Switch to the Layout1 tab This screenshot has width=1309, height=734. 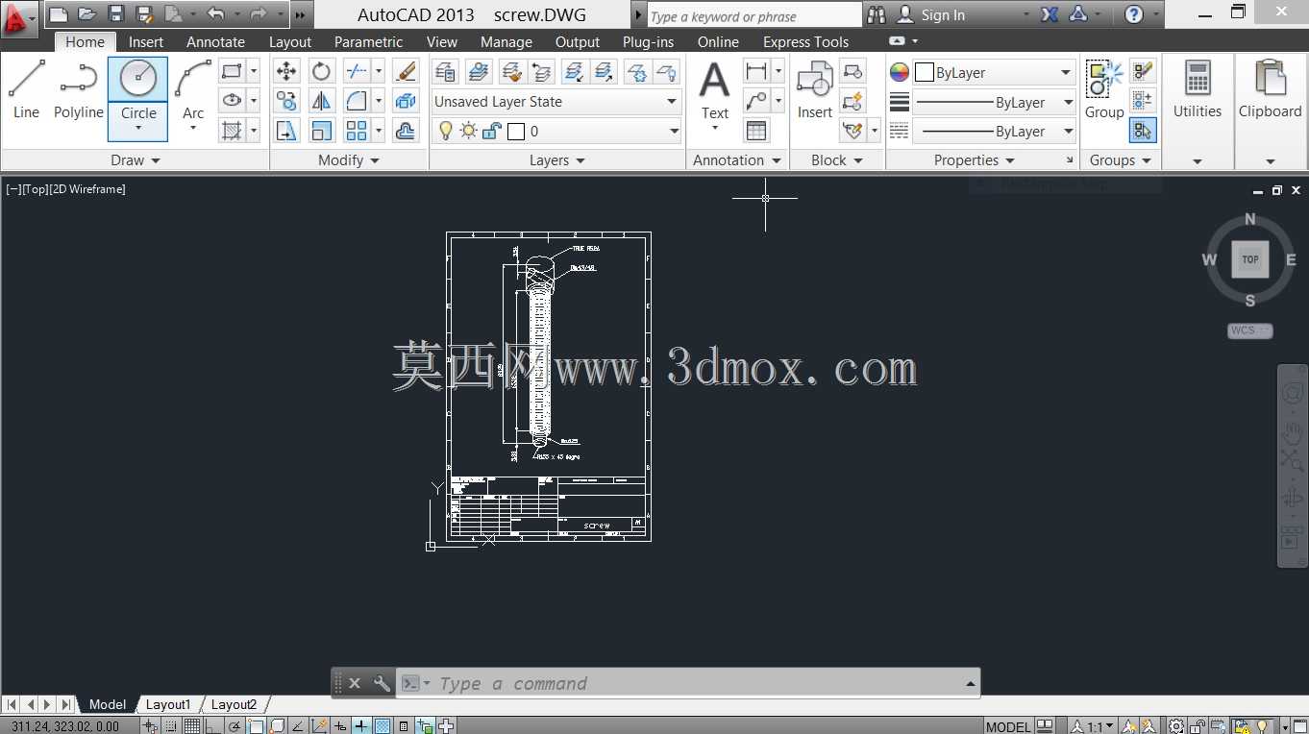(x=168, y=704)
